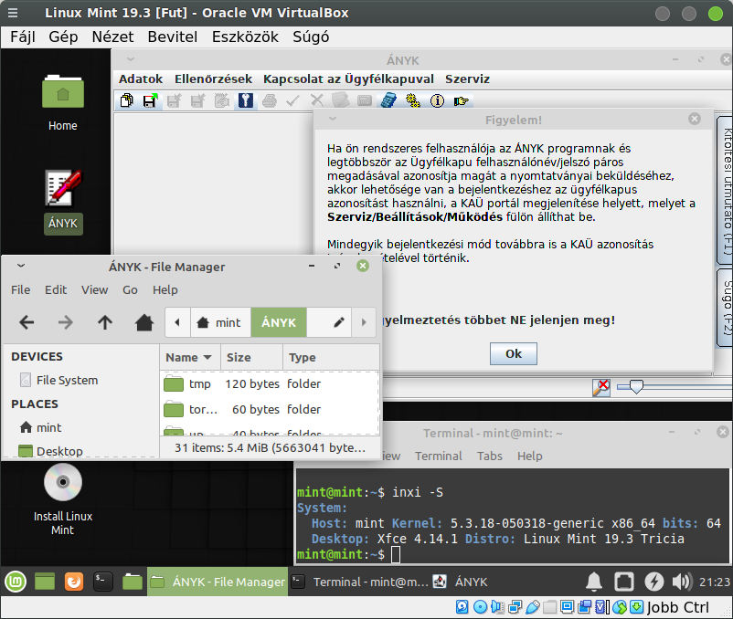The image size is (733, 619).
Task: Launch terminal from taskbar launcher icon
Action: pos(103,582)
